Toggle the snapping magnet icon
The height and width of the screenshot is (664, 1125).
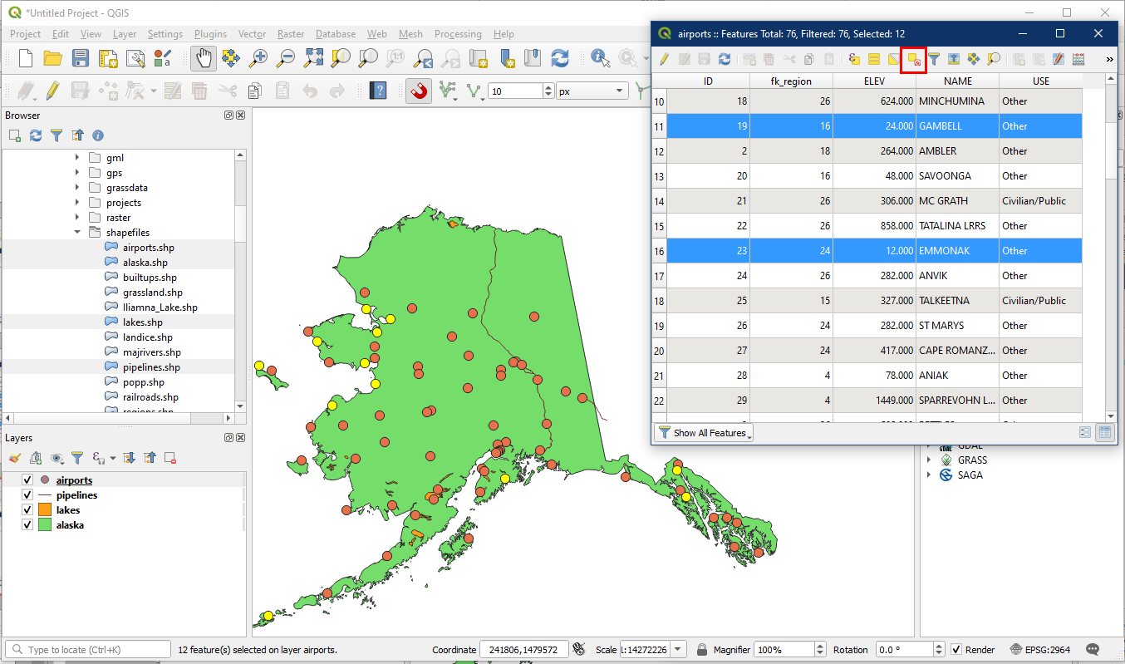pos(419,91)
